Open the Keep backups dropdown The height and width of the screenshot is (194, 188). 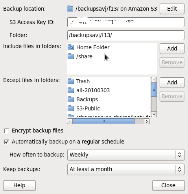tap(126, 169)
